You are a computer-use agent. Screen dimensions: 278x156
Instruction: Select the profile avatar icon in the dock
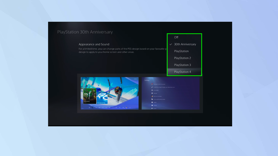[x=126, y=107]
